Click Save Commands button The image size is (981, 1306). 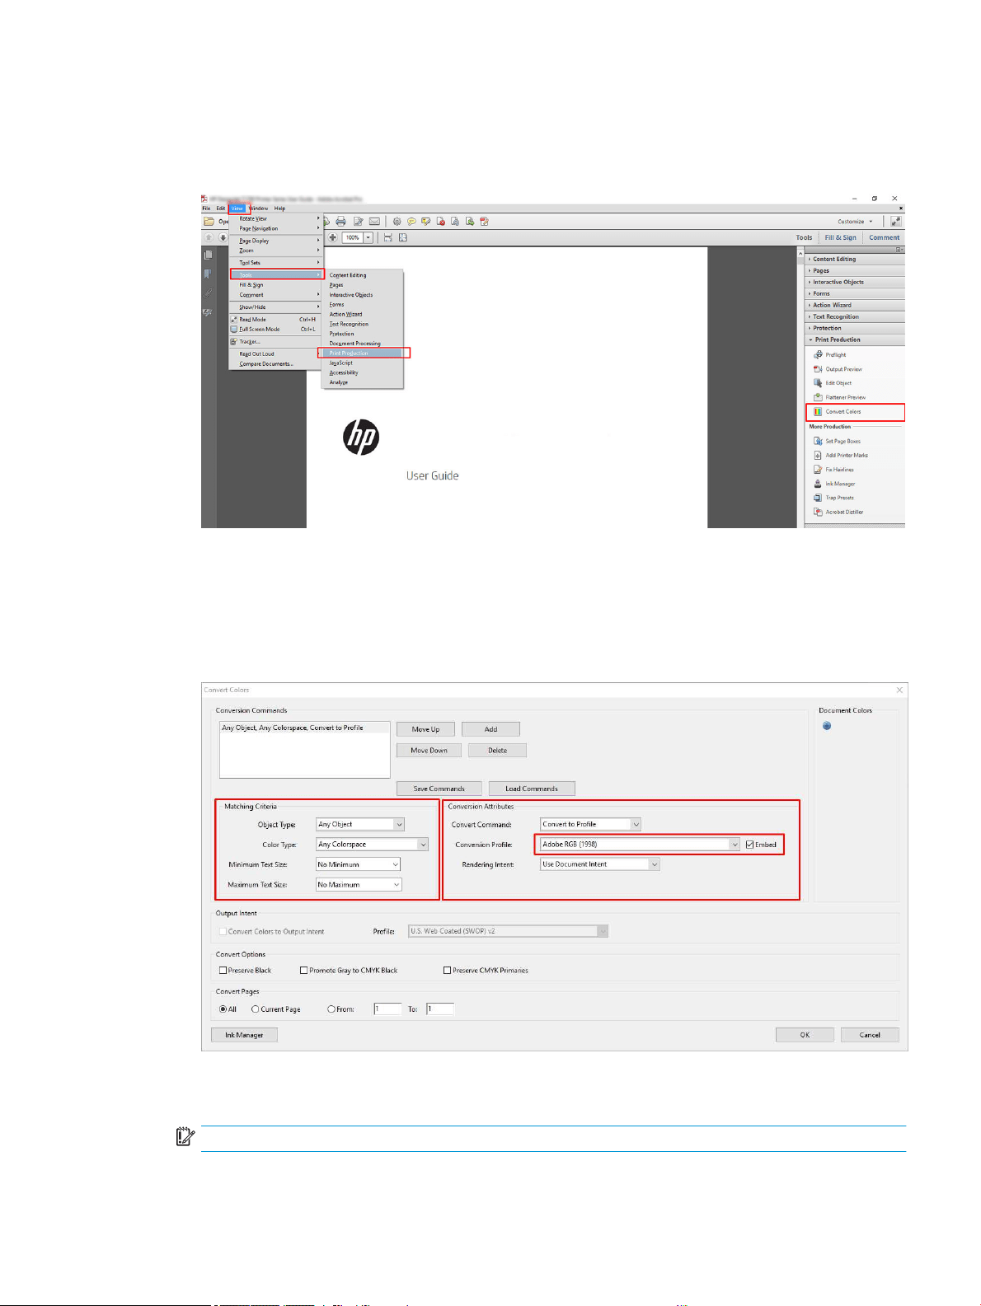point(439,789)
